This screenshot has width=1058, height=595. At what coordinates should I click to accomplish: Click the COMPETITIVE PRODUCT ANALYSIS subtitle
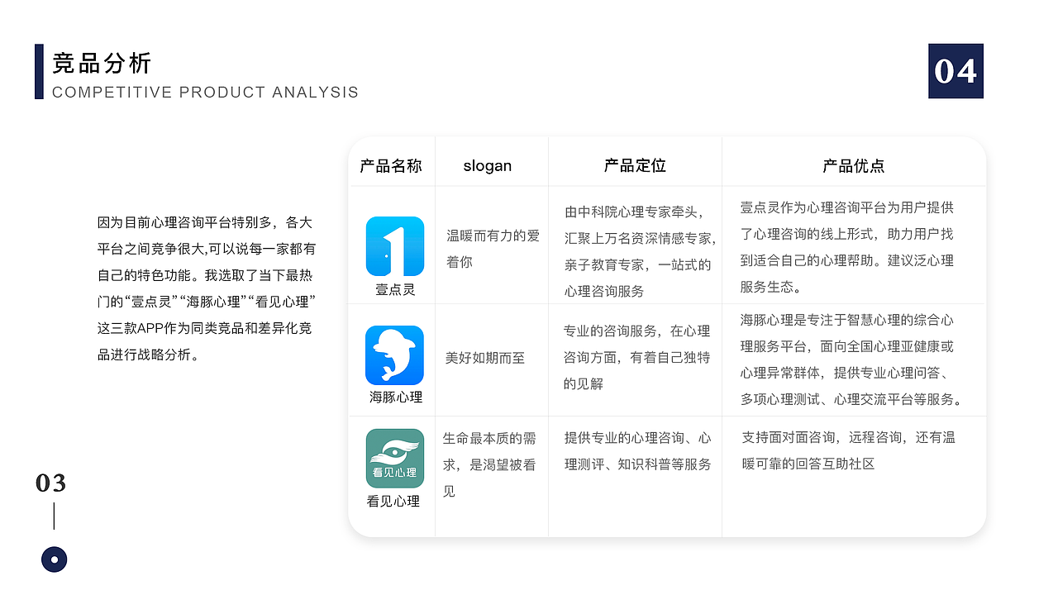click(x=206, y=93)
